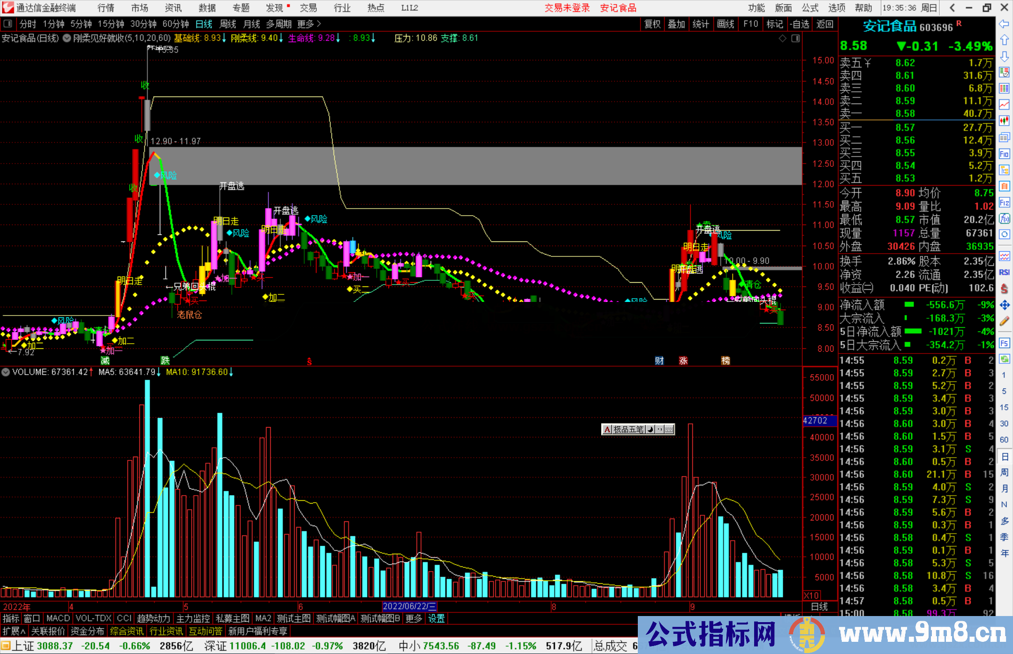Click the 2022/06/22 date marker on timeline

point(409,607)
